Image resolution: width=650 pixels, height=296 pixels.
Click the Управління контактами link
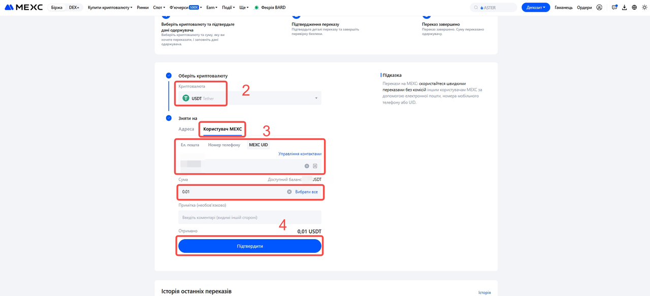point(300,154)
